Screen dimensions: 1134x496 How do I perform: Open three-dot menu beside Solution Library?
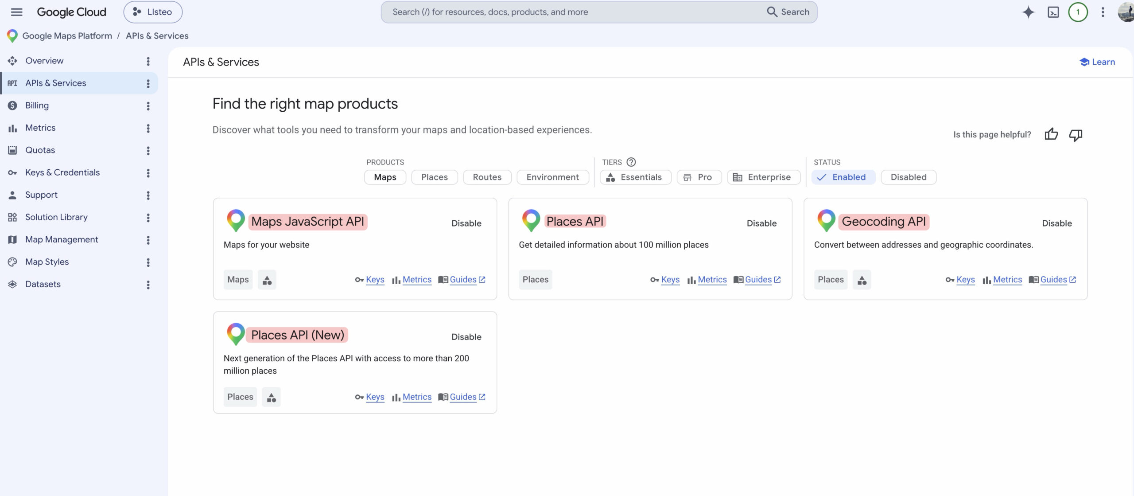pos(148,218)
